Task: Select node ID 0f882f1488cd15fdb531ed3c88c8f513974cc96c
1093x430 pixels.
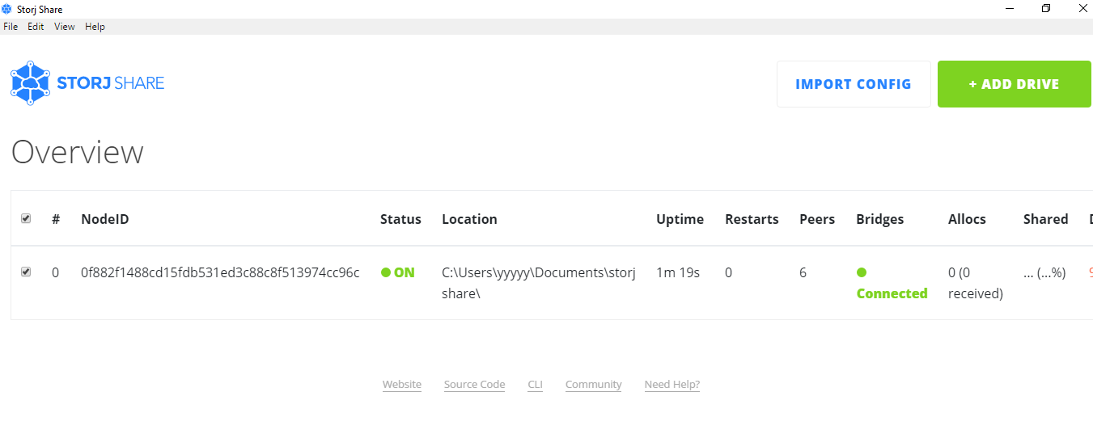Action: click(x=220, y=272)
